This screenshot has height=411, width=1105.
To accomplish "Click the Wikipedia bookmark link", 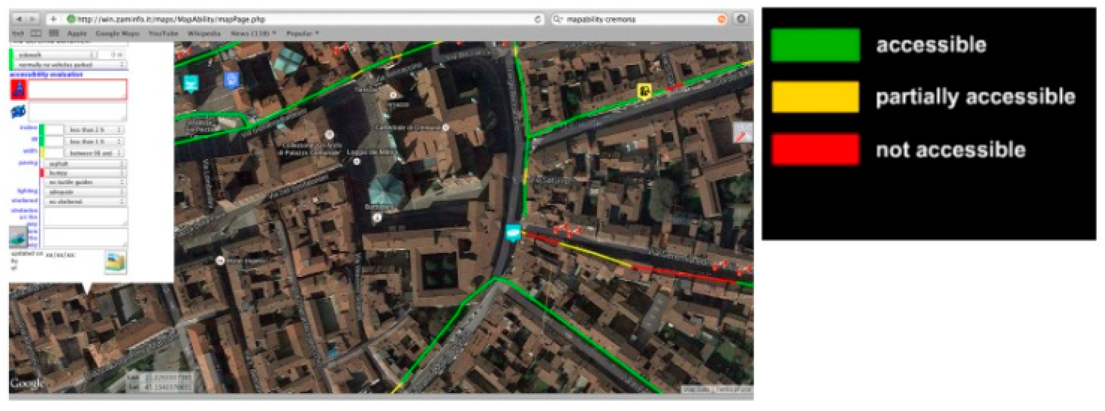I will pyautogui.click(x=204, y=33).
